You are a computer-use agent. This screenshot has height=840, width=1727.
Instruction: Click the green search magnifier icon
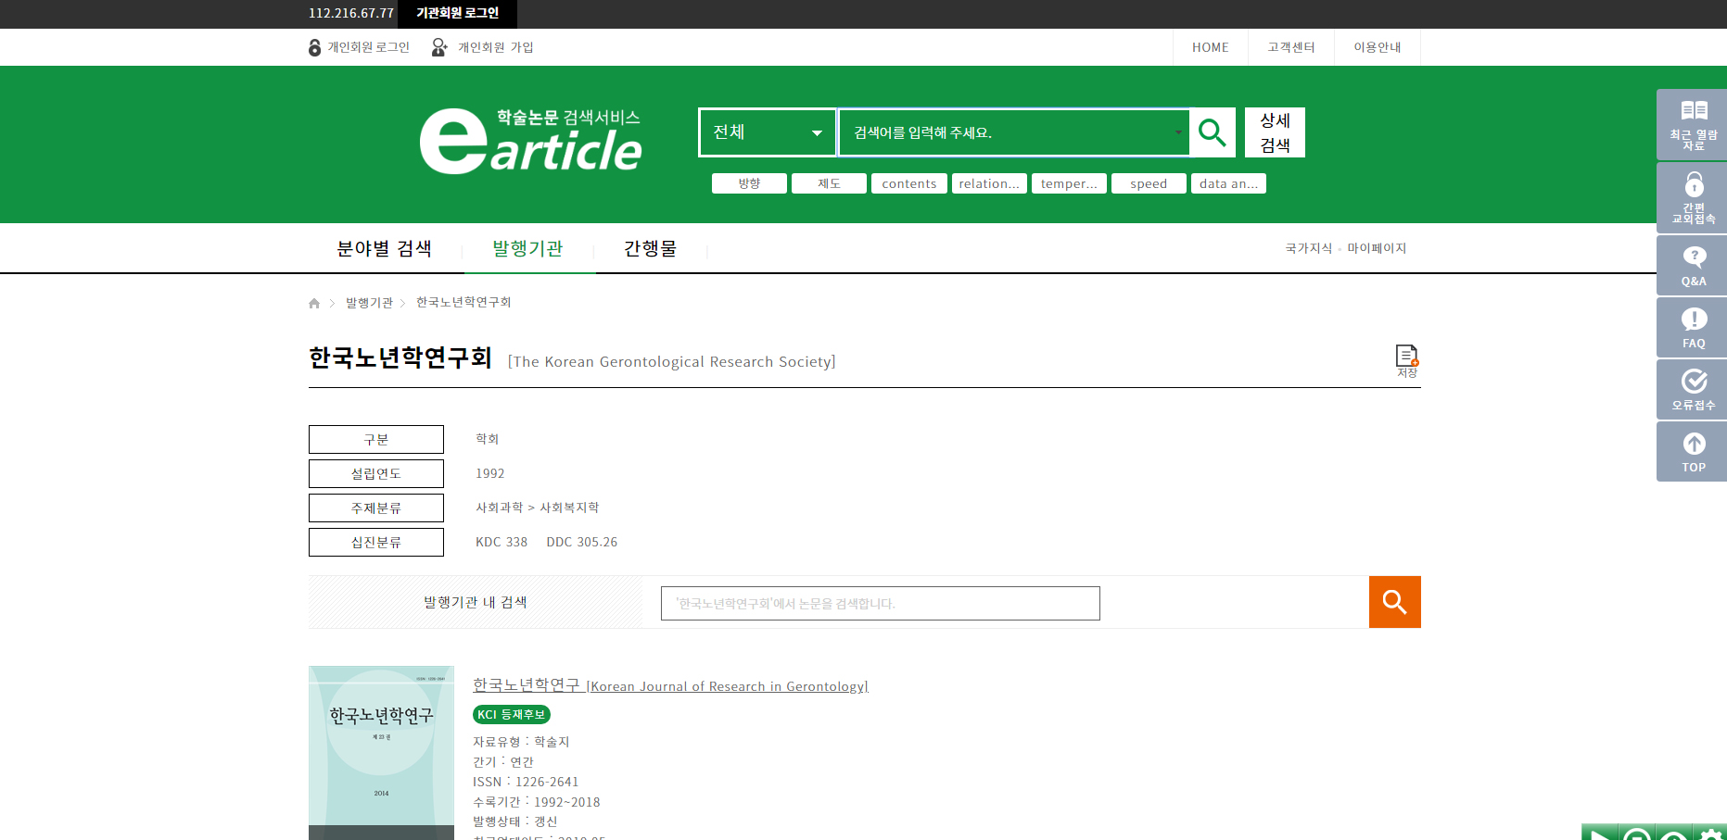[1213, 132]
